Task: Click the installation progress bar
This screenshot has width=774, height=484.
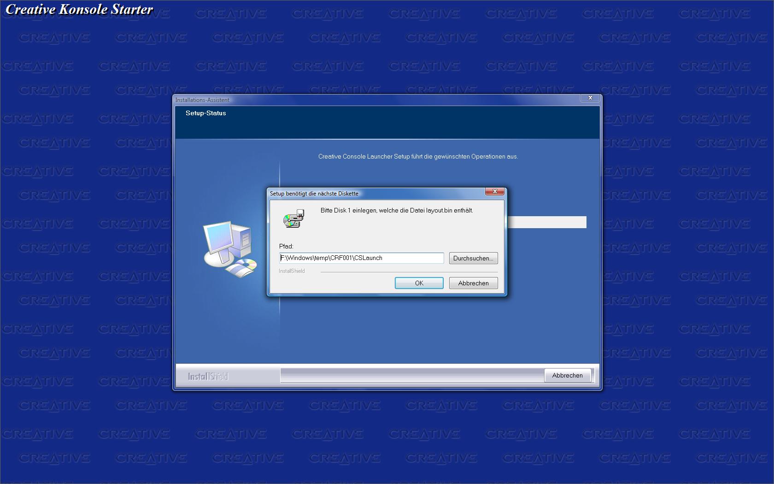Action: click(546, 222)
